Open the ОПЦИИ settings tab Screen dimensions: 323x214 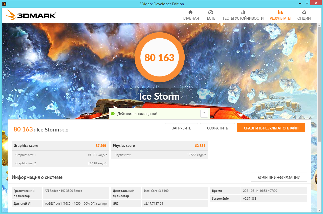304,15
